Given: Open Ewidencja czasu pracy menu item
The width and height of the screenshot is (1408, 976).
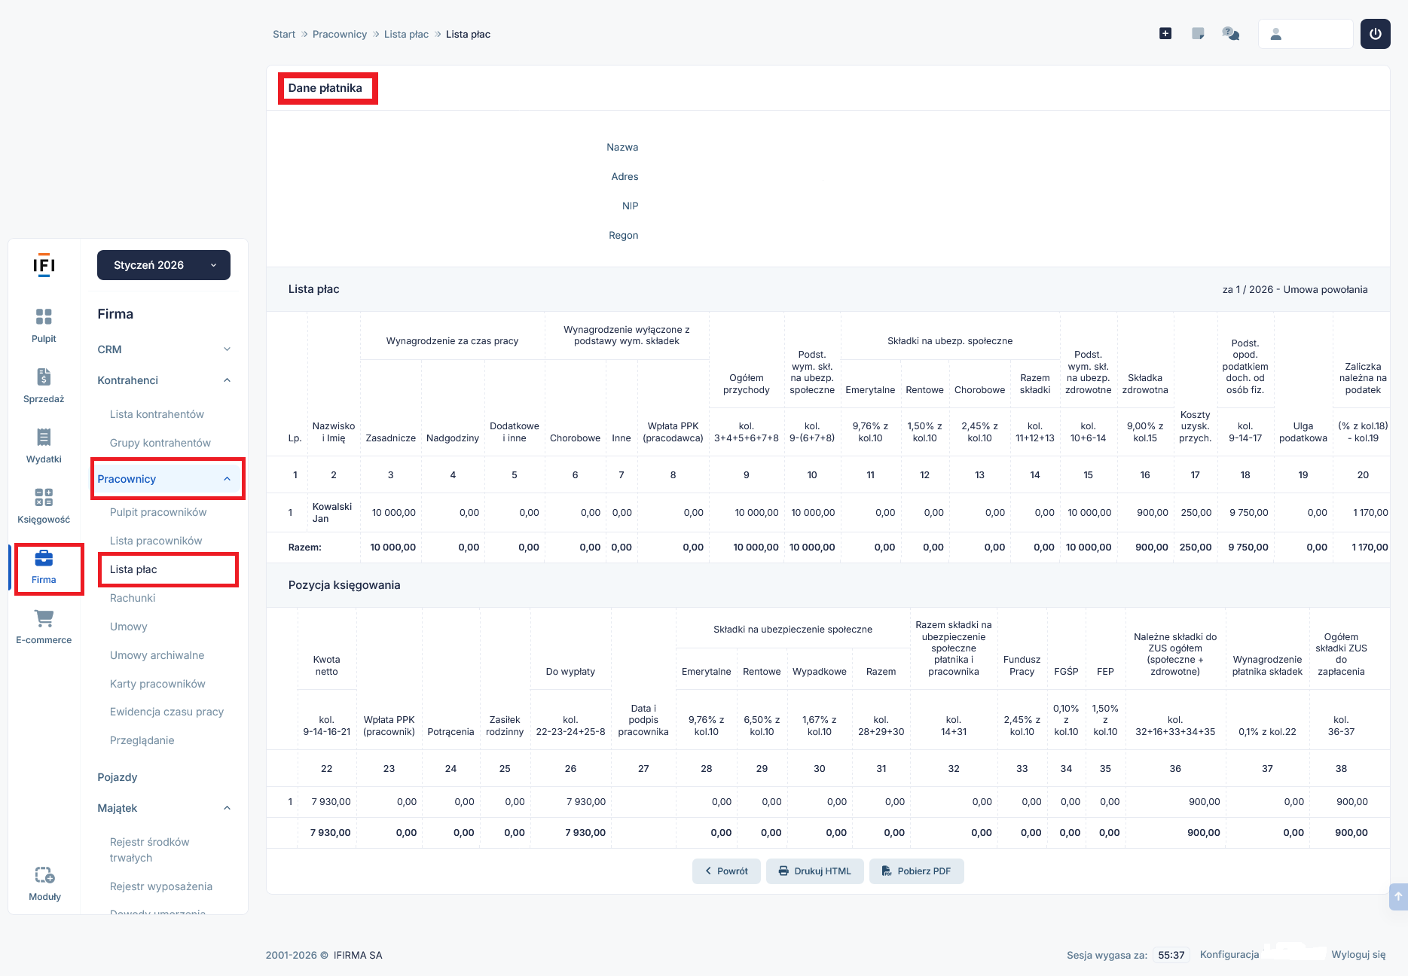Looking at the screenshot, I should pyautogui.click(x=166, y=712).
